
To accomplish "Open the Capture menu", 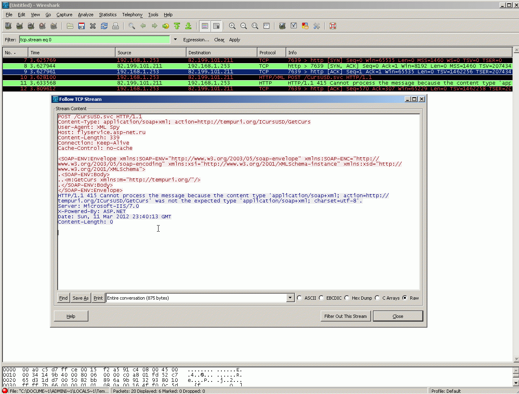I will pos(64,15).
